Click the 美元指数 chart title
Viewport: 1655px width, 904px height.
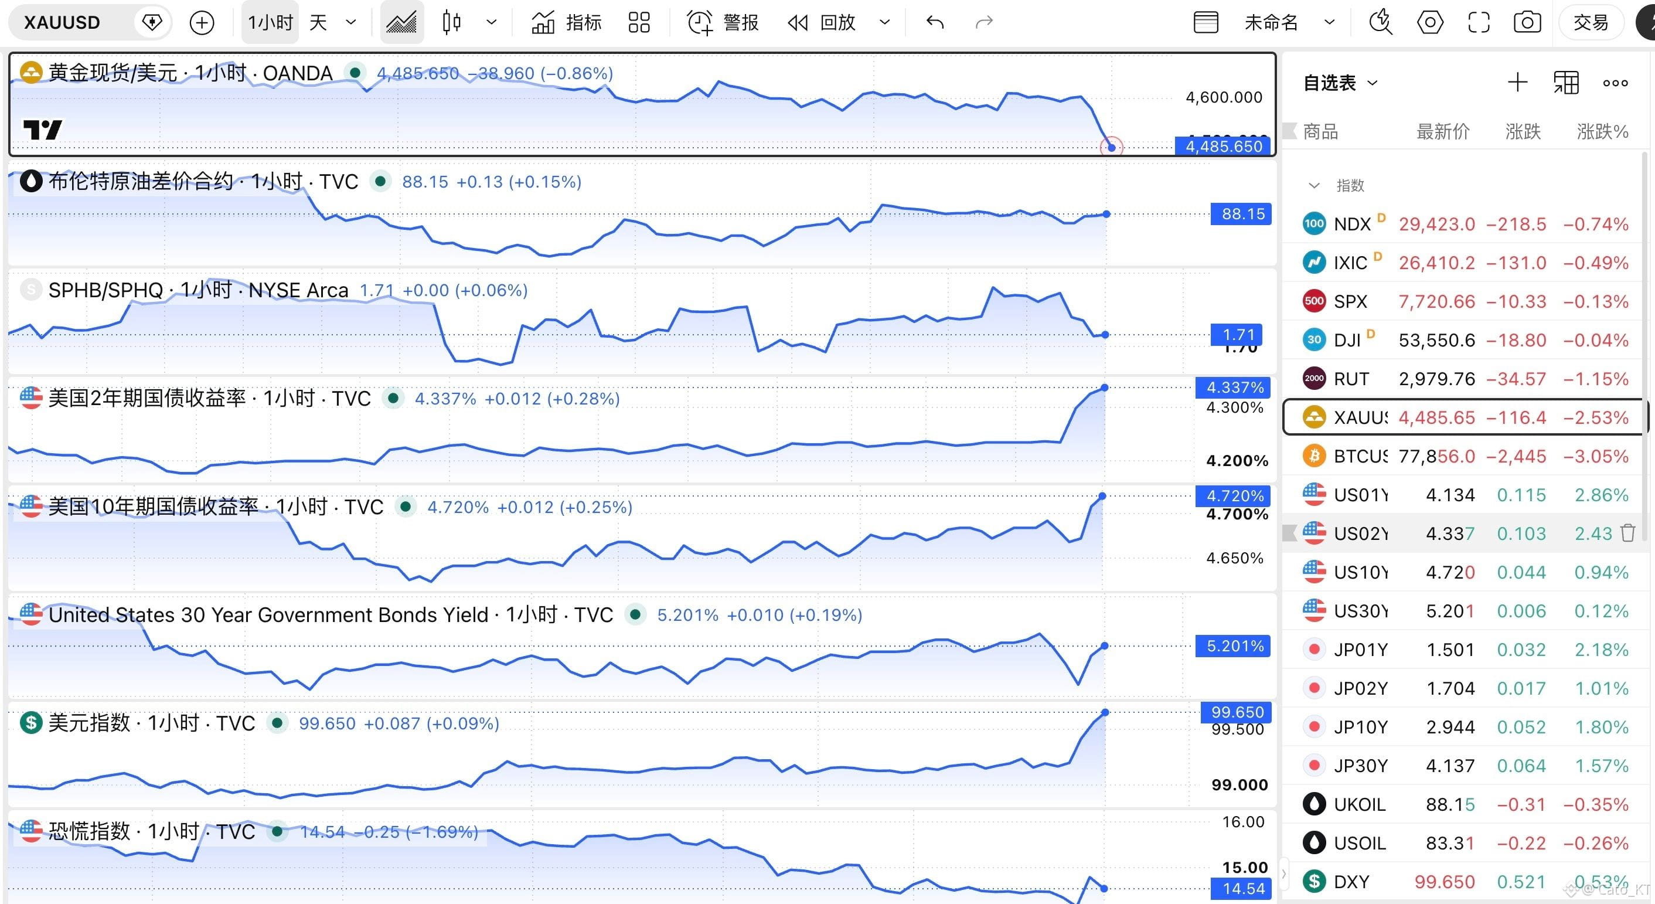click(x=89, y=723)
